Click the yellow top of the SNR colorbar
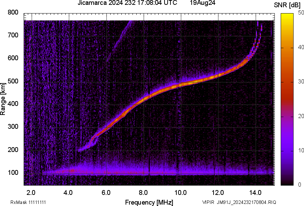 [x=287, y=15]
